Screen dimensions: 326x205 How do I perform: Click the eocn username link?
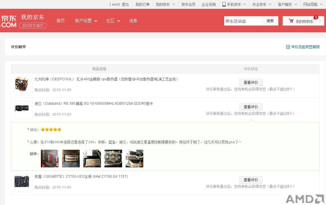point(116,4)
